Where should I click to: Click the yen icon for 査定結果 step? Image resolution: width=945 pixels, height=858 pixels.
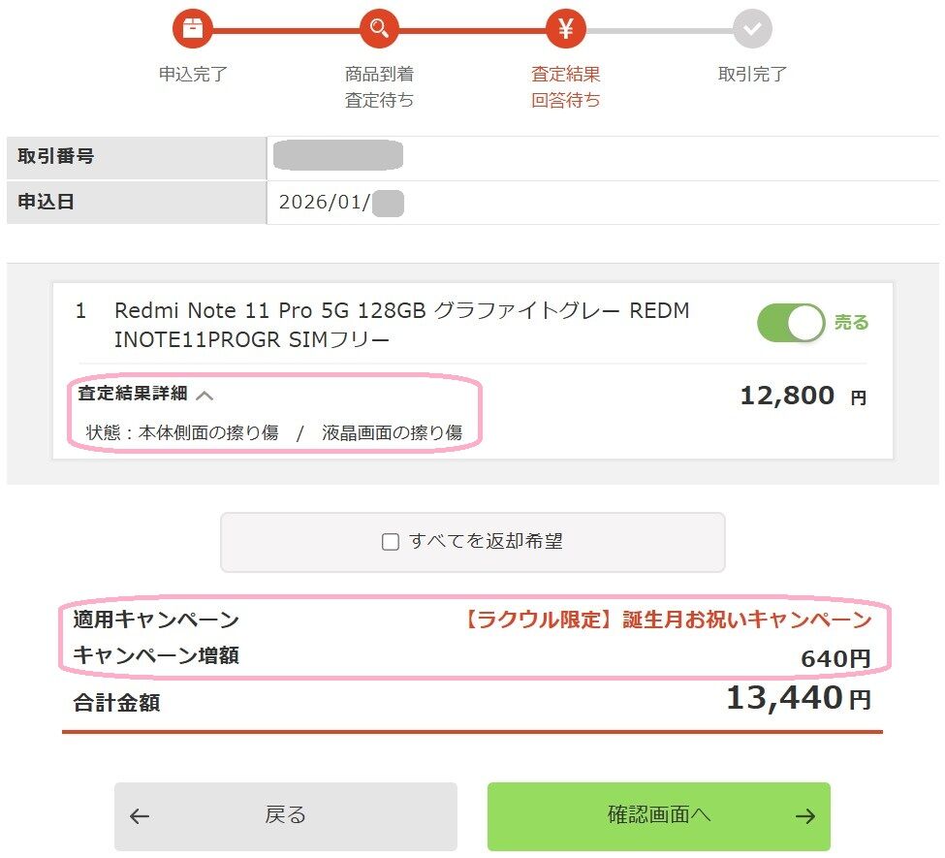tap(566, 29)
